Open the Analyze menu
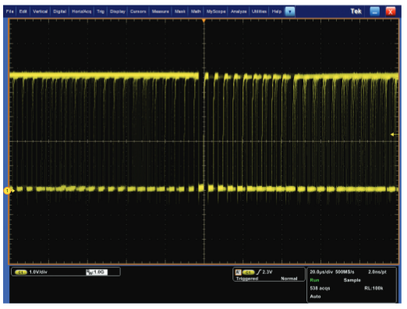This screenshot has height=309, width=407. [239, 12]
